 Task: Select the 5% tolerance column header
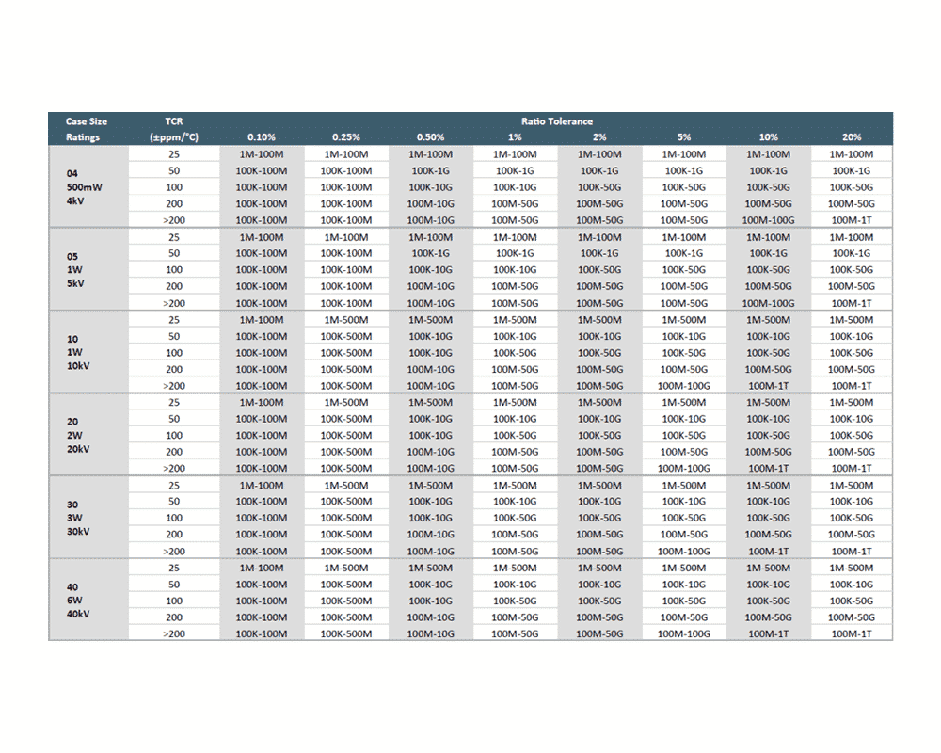coord(684,137)
